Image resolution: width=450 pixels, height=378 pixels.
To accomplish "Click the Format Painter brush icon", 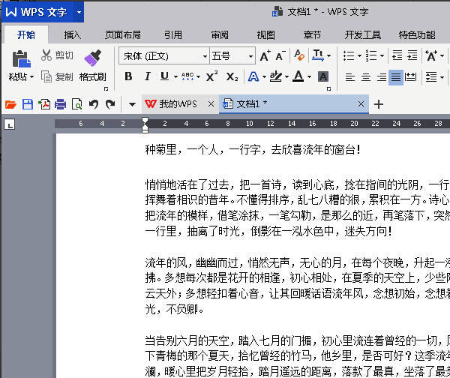I will click(x=92, y=58).
